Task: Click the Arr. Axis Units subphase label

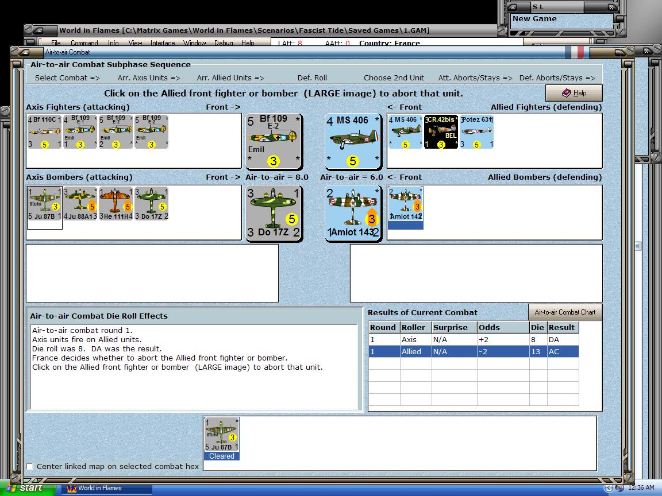Action: pos(149,77)
